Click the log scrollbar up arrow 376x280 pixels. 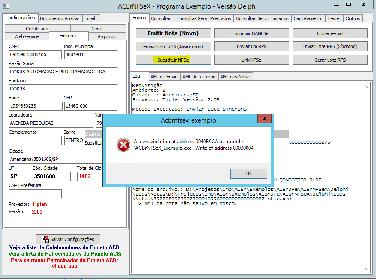click(x=366, y=87)
